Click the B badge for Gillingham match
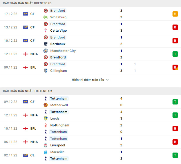The height and width of the screenshot is (164, 181). 175,67
